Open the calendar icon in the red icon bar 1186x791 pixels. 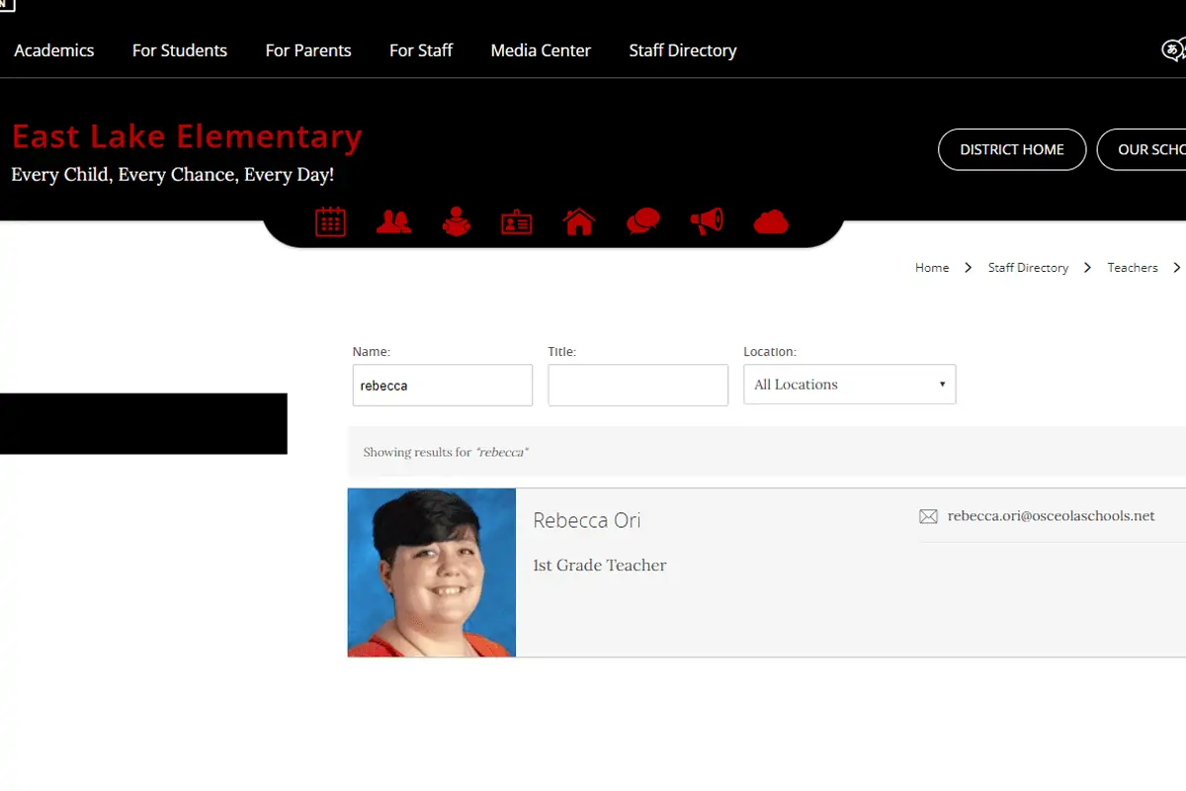pos(330,221)
